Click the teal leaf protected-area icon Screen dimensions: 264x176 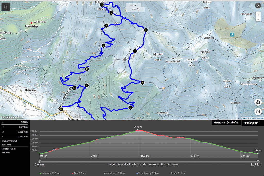click(232, 34)
